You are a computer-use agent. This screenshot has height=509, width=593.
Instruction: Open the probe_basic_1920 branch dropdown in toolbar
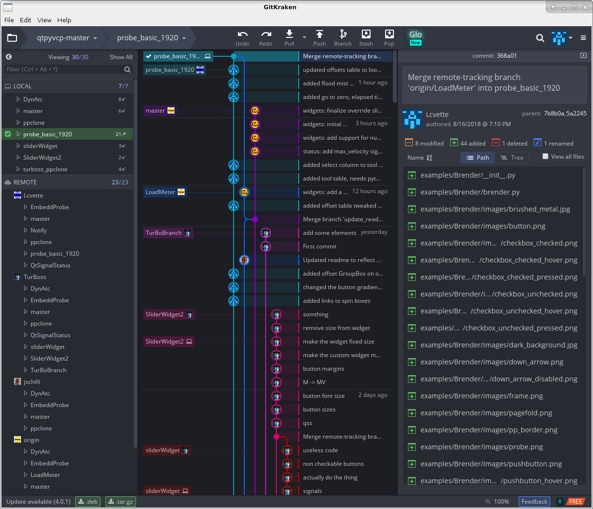151,38
